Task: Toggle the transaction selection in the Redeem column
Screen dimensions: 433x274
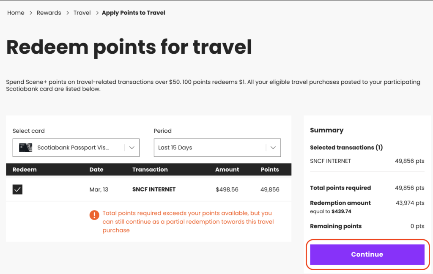Action: 17,189
